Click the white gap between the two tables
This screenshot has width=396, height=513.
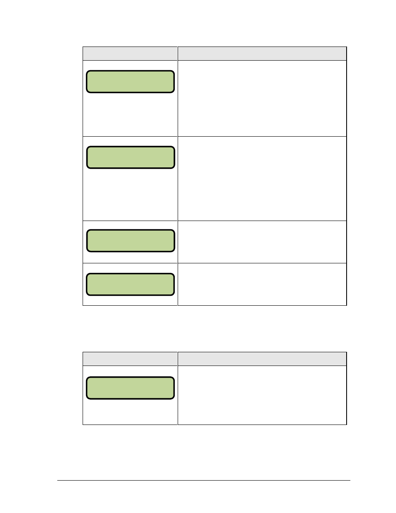[214, 329]
